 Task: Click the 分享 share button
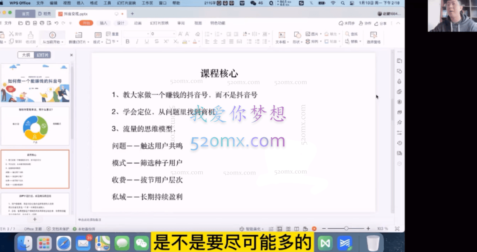tap(381, 23)
